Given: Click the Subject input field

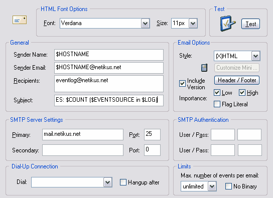Looking at the screenshot, I should tap(109, 100).
